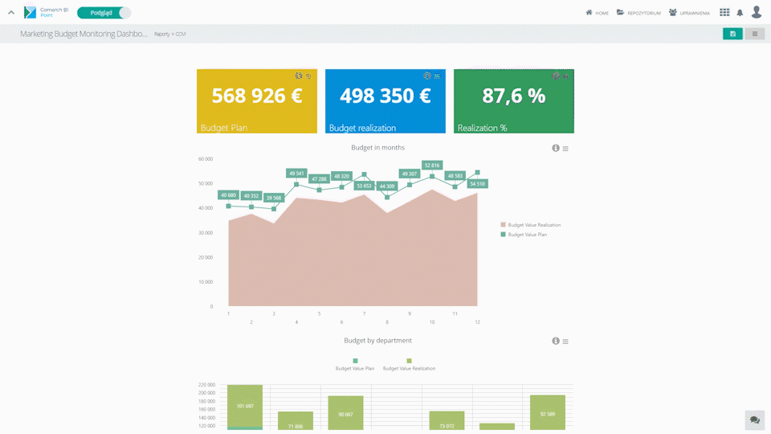Screen dimensions: 771x434
Task: Open info icon for Budget in months
Action: coord(556,149)
